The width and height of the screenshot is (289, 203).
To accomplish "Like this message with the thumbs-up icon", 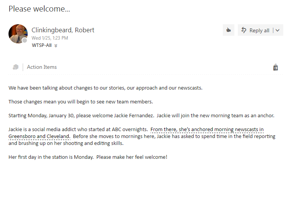I will [229, 30].
